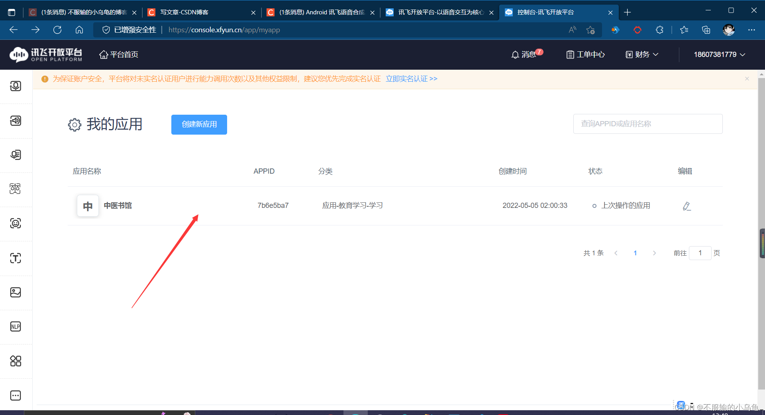Add this page to favorites star

(590, 30)
